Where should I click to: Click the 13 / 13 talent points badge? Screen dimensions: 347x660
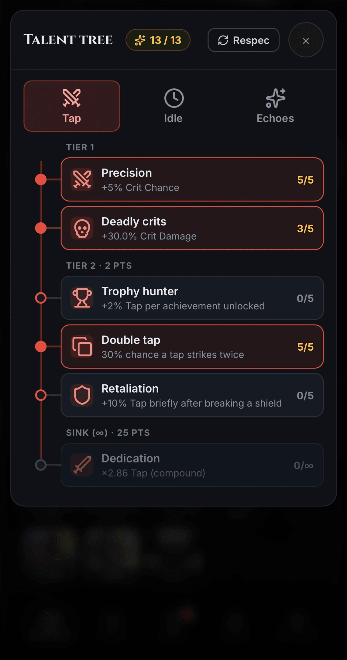[x=158, y=40]
